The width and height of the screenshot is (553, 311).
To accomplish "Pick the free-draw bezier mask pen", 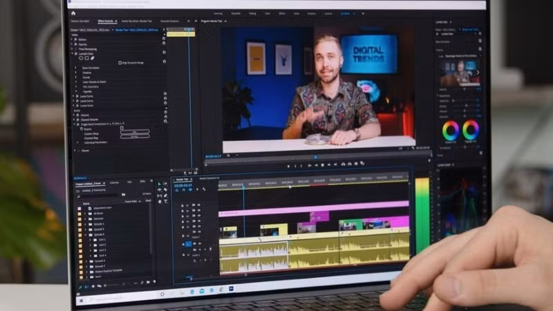I will (x=93, y=58).
